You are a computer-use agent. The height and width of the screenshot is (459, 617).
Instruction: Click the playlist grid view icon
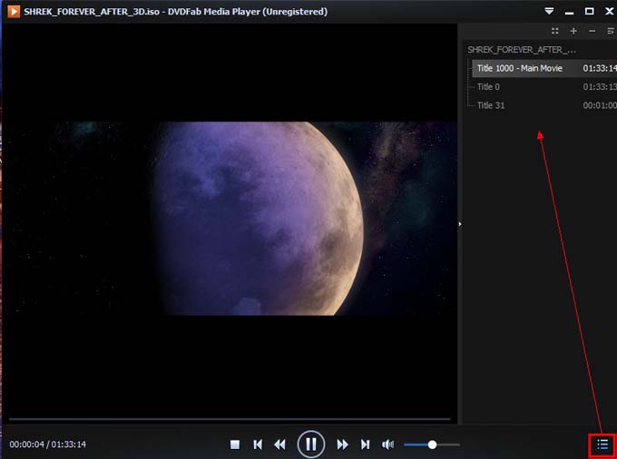coord(554,31)
